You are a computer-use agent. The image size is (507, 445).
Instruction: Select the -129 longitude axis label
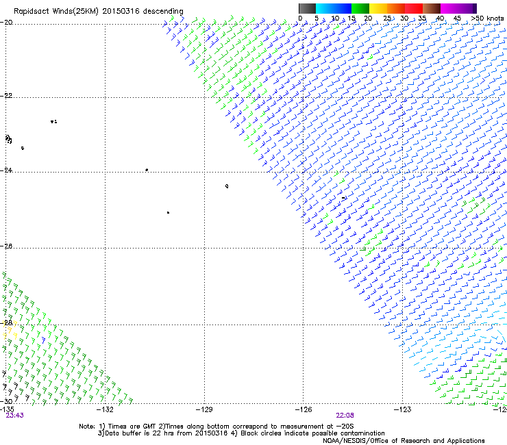pos(204,409)
